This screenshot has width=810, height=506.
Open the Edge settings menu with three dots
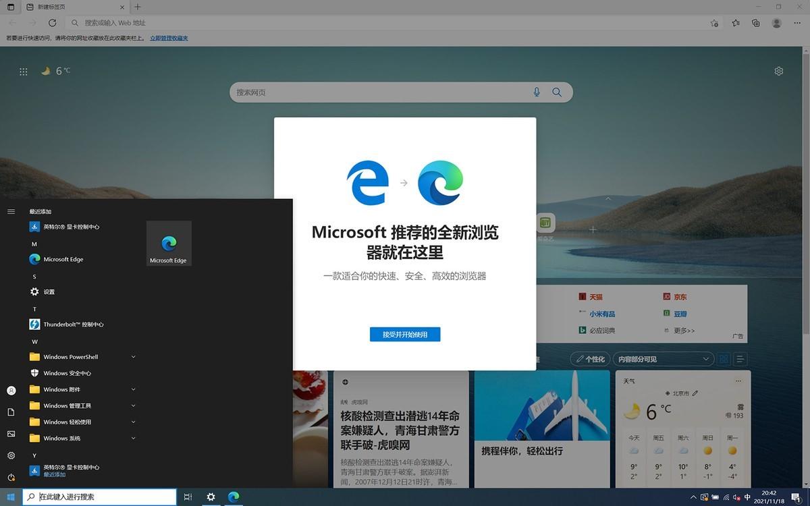tap(798, 22)
